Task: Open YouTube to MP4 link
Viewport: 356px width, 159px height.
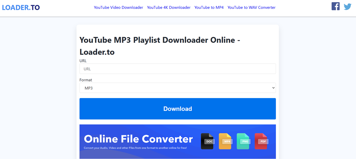Action: (x=209, y=8)
